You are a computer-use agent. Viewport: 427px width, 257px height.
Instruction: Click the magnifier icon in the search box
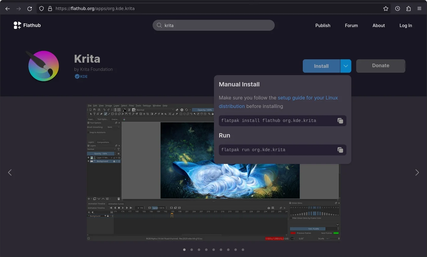click(x=159, y=25)
